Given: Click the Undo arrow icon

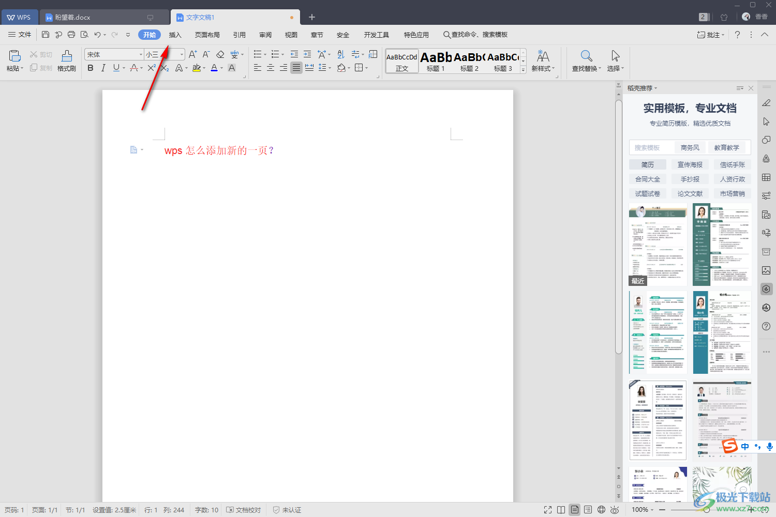Looking at the screenshot, I should [97, 35].
